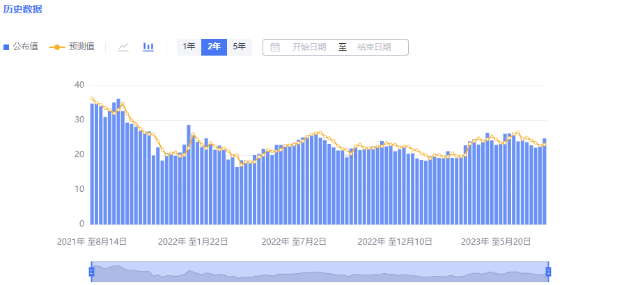Click the calendar icon in date picker

tap(275, 47)
